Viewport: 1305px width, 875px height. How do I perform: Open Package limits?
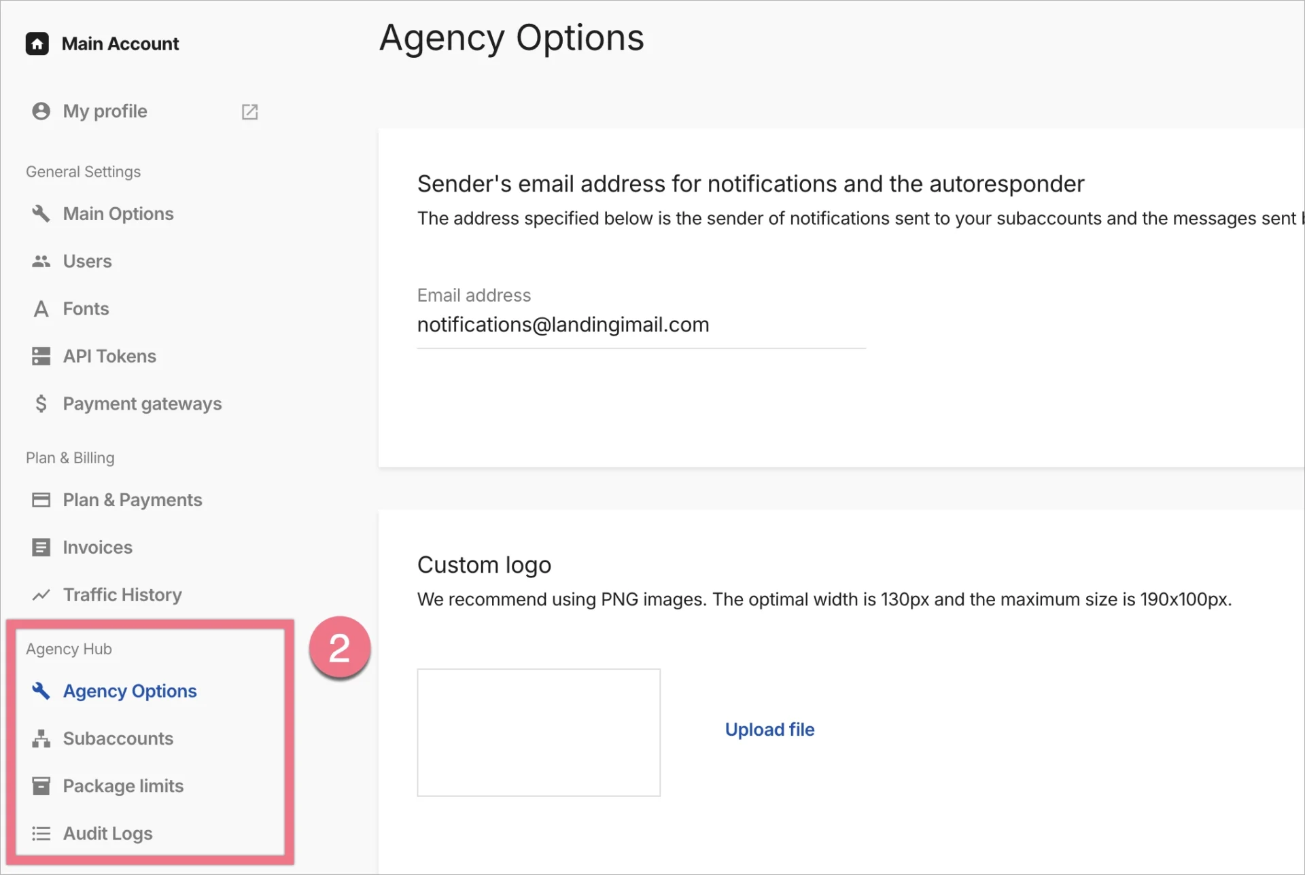point(123,786)
